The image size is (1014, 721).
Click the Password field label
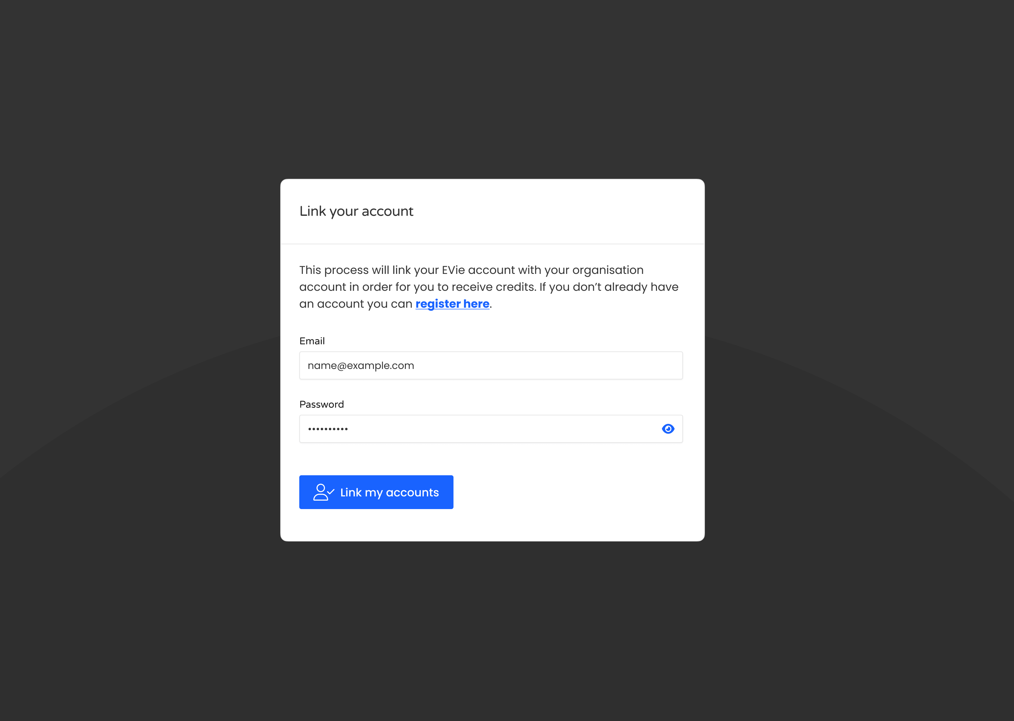(x=321, y=405)
